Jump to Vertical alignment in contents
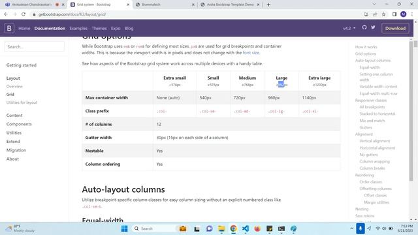Image resolution: width=418 pixels, height=235 pixels. tap(374, 141)
